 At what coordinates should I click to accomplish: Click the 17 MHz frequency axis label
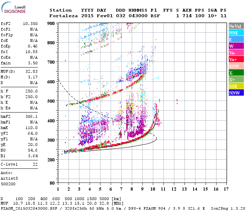click(226, 189)
